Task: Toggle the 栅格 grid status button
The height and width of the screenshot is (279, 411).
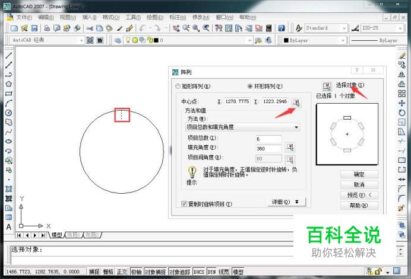Action: [x=108, y=272]
